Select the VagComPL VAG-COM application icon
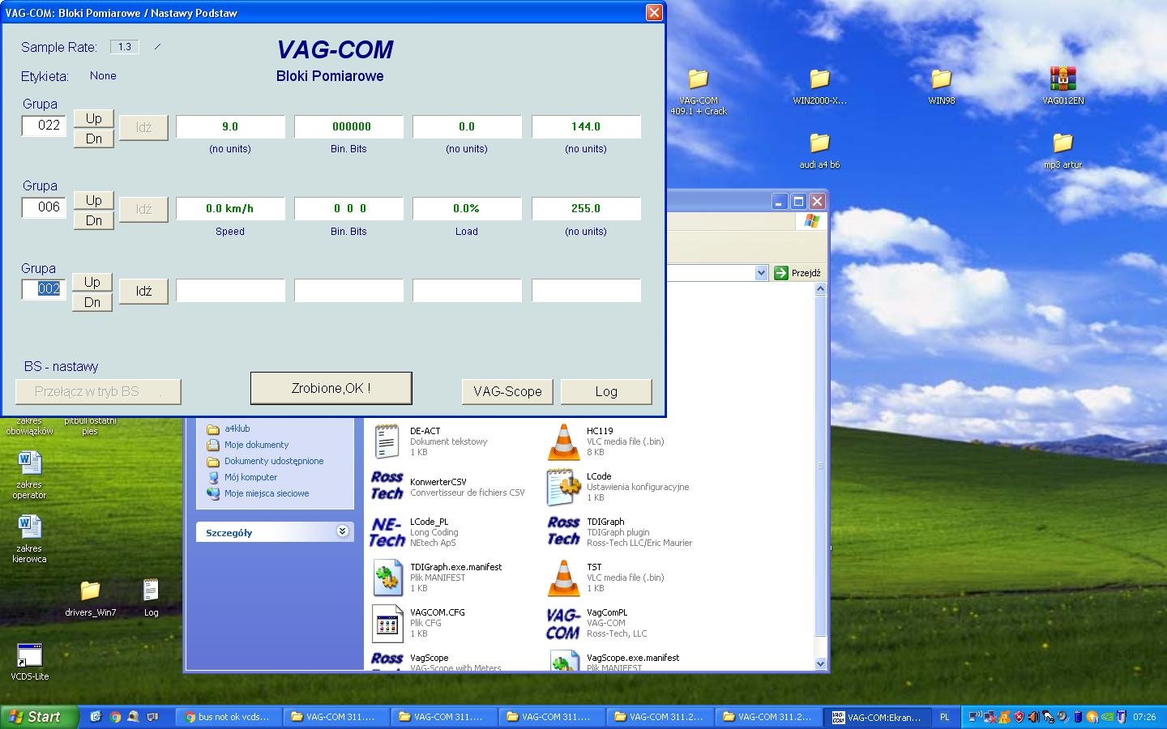The height and width of the screenshot is (729, 1167). click(563, 623)
